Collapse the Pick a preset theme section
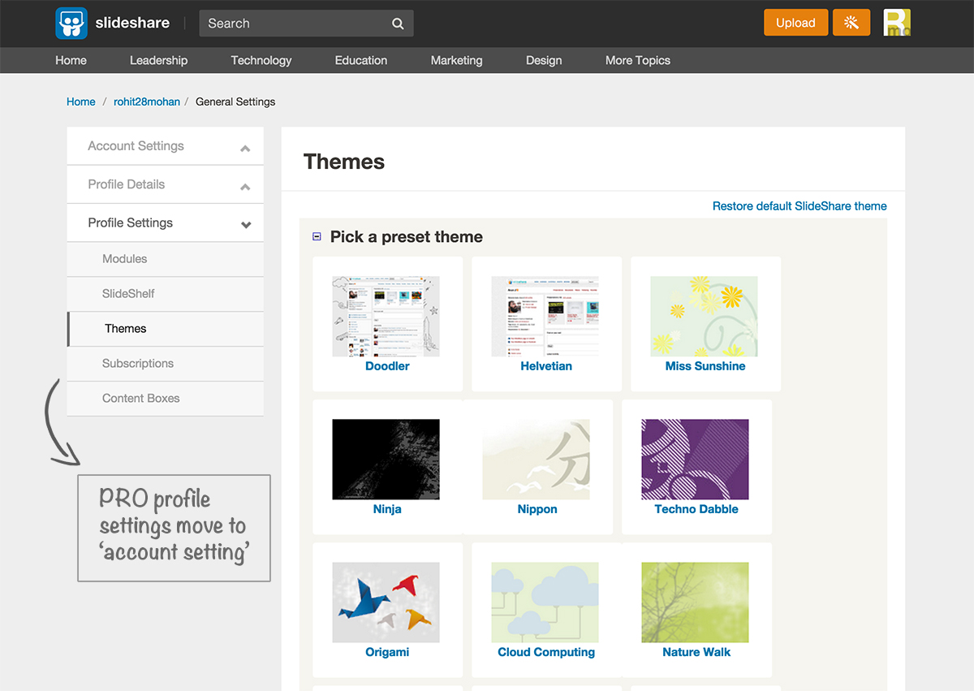This screenshot has height=691, width=974. click(317, 237)
